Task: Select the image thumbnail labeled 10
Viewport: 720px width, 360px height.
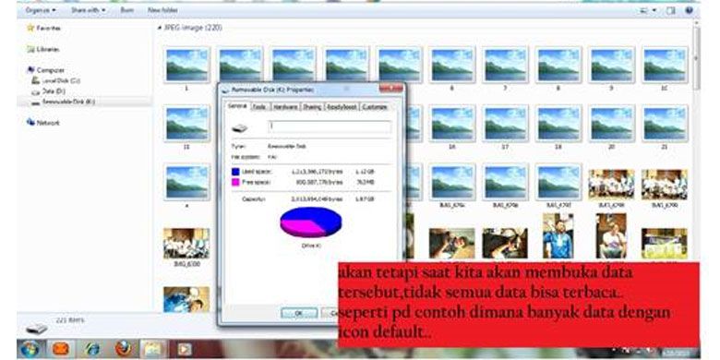Action: 665,65
